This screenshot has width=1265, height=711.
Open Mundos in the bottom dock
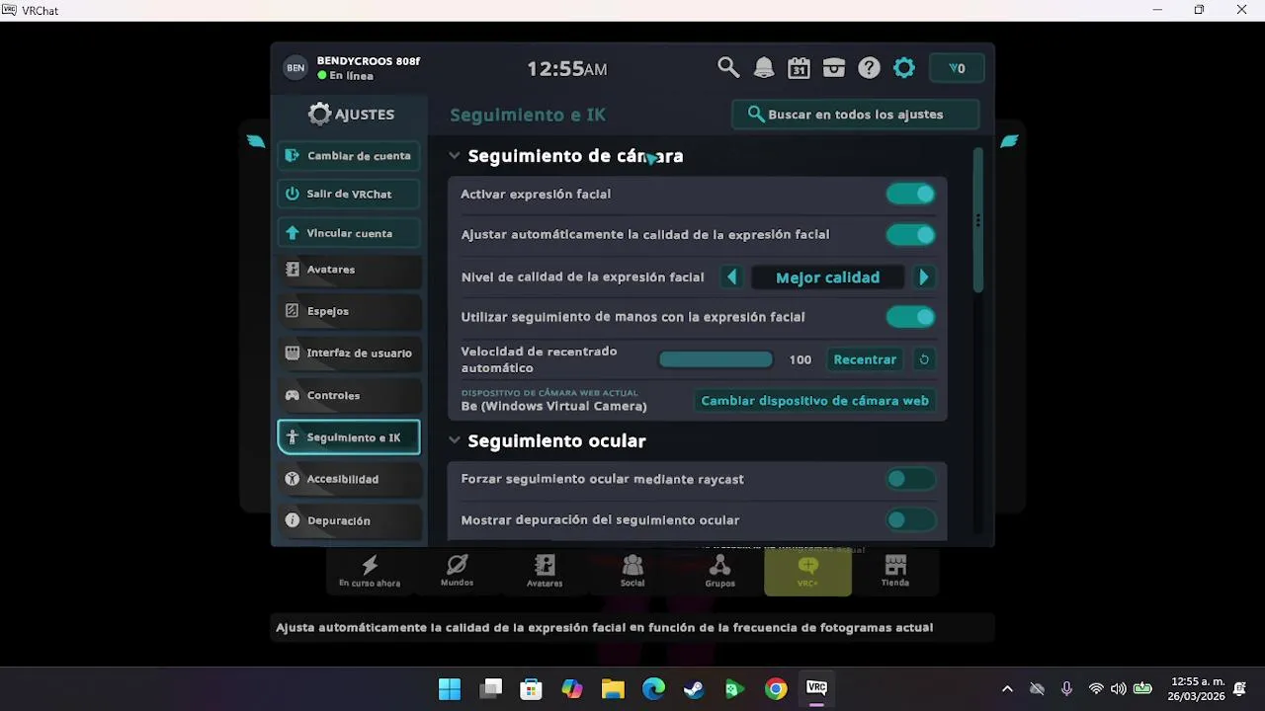tap(457, 571)
